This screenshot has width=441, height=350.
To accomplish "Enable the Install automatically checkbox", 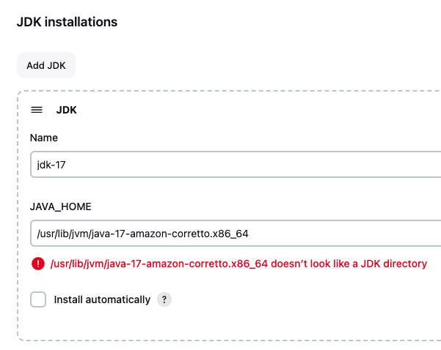I will click(38, 299).
